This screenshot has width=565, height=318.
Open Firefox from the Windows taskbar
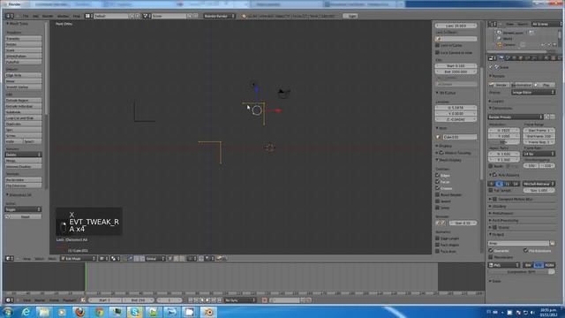point(80,312)
